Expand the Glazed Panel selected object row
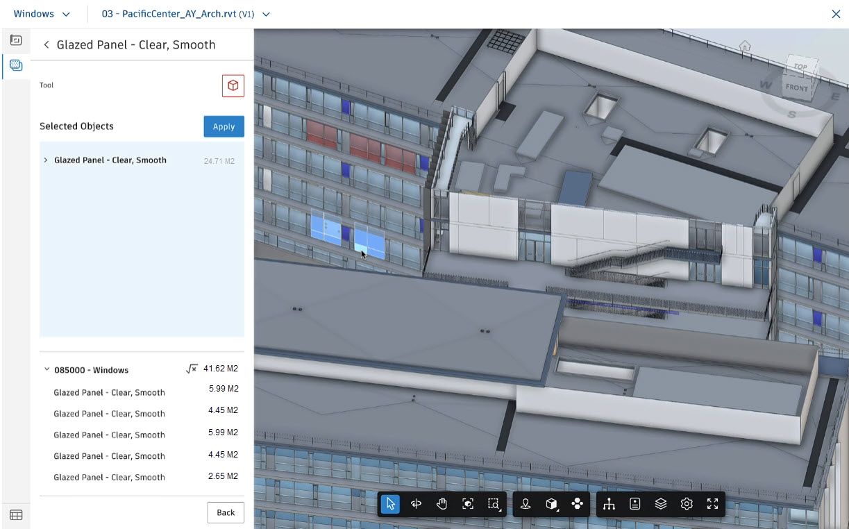849x529 pixels. click(46, 160)
